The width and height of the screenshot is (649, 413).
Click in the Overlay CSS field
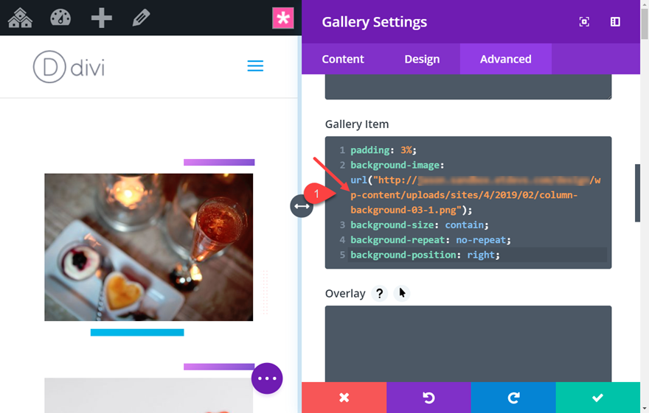click(468, 344)
